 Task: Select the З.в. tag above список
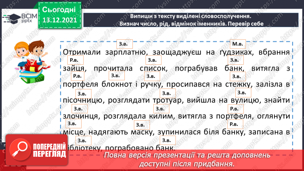153,60
